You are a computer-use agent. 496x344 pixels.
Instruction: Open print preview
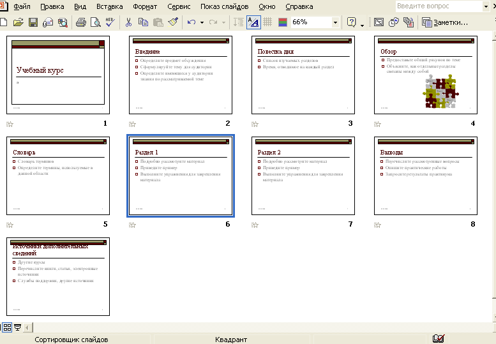tap(96, 22)
